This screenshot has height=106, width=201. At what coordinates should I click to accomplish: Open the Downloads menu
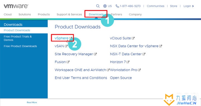coord(96,14)
